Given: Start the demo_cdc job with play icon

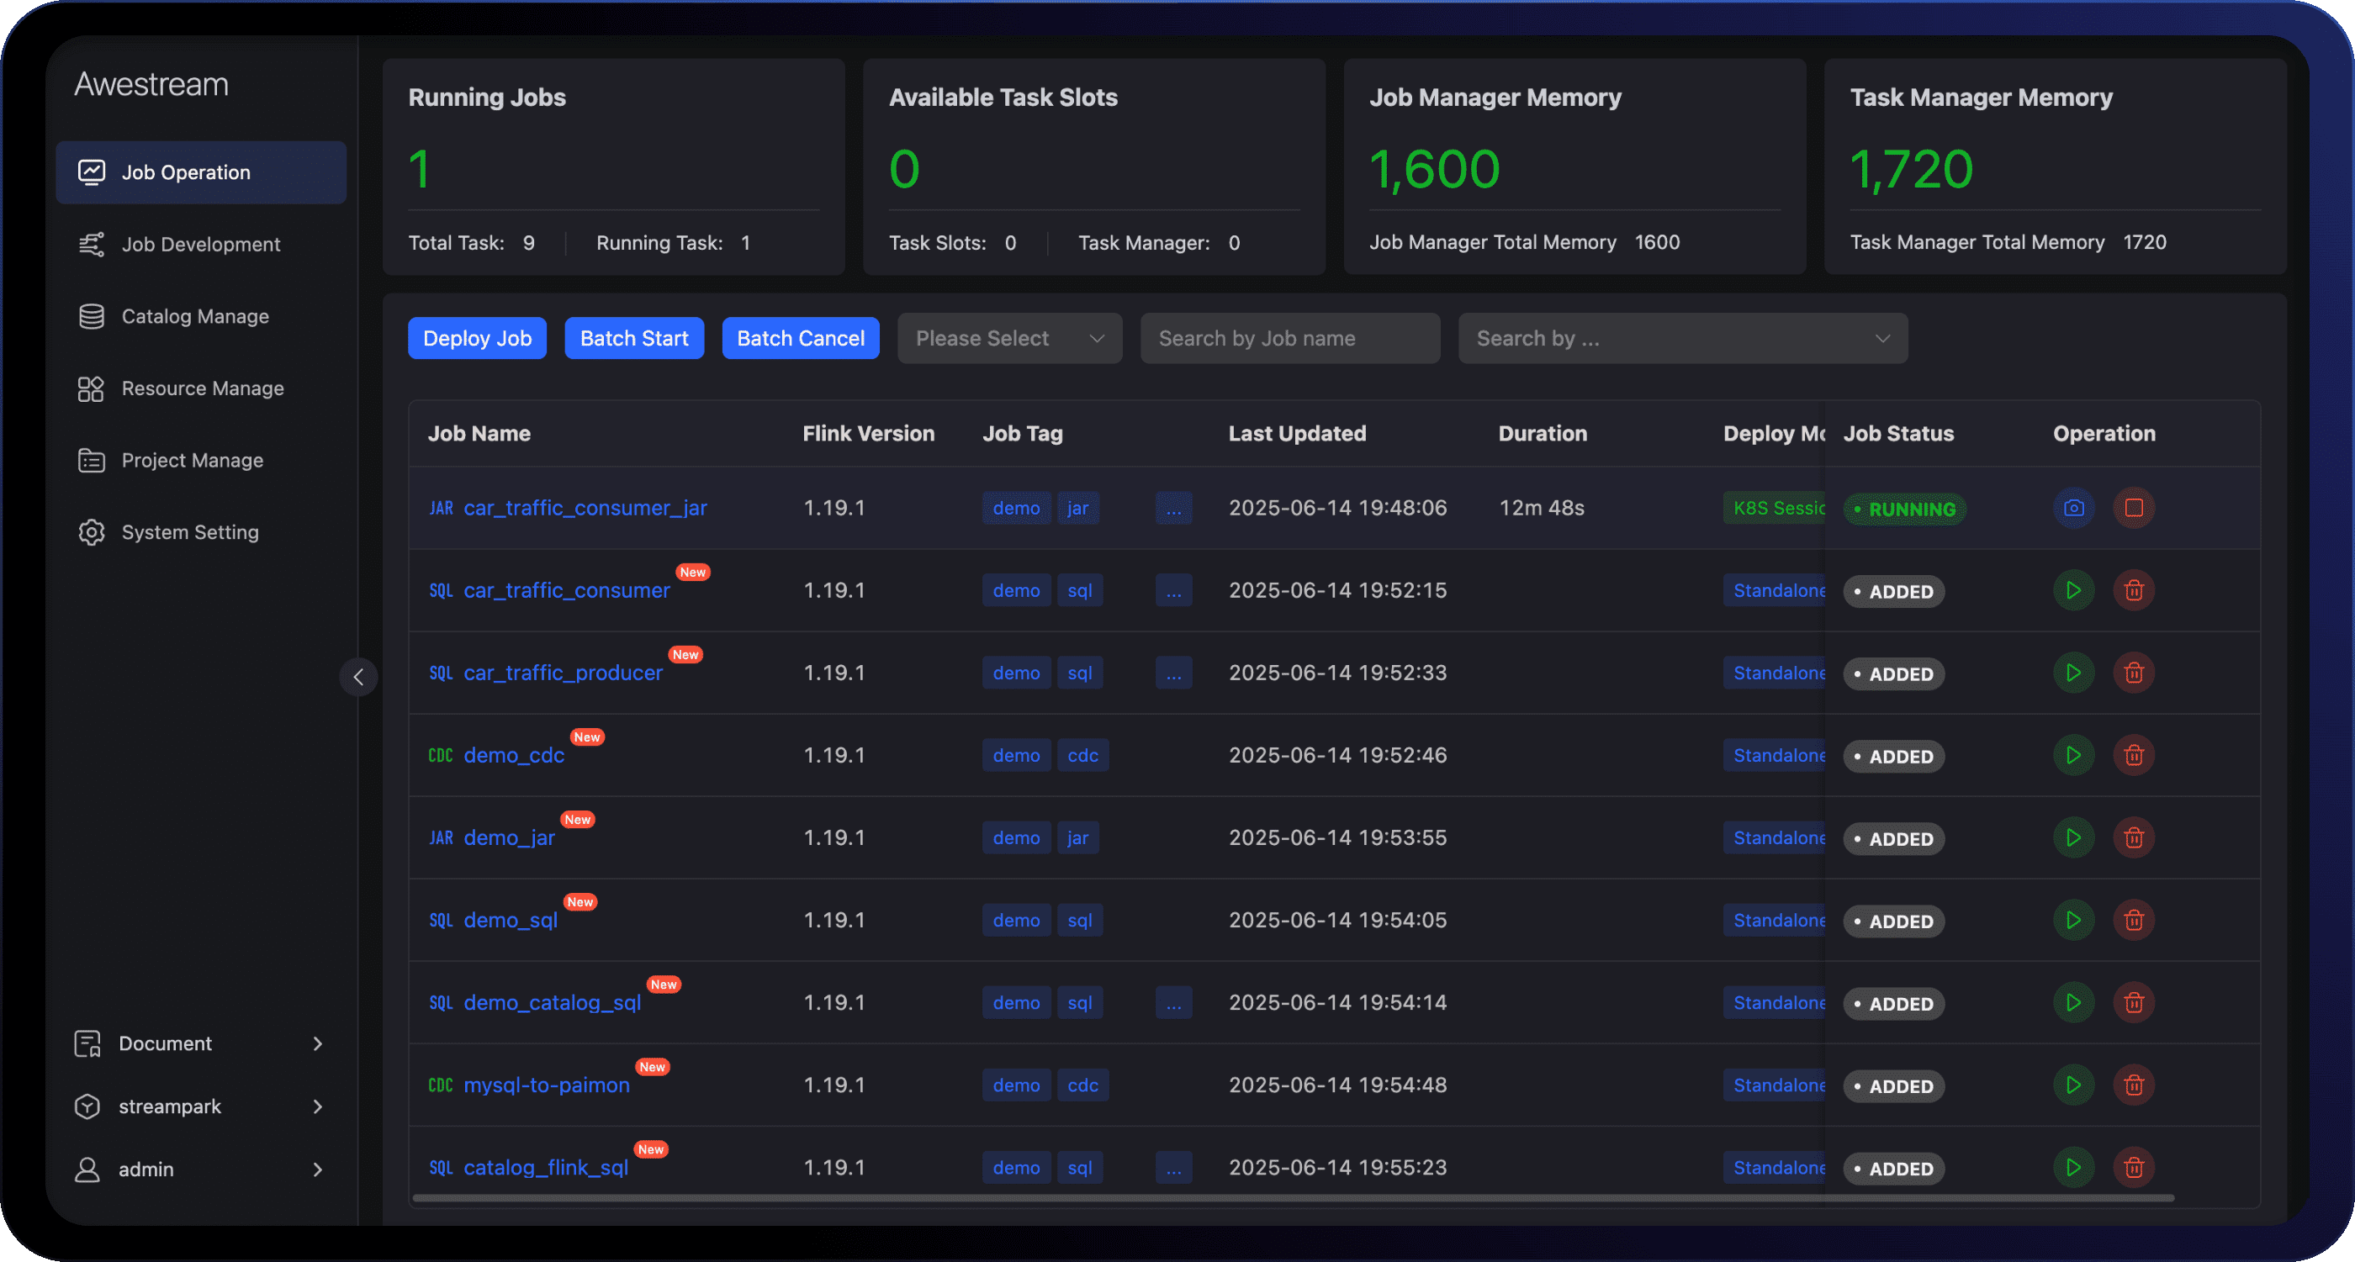Looking at the screenshot, I should (2072, 755).
